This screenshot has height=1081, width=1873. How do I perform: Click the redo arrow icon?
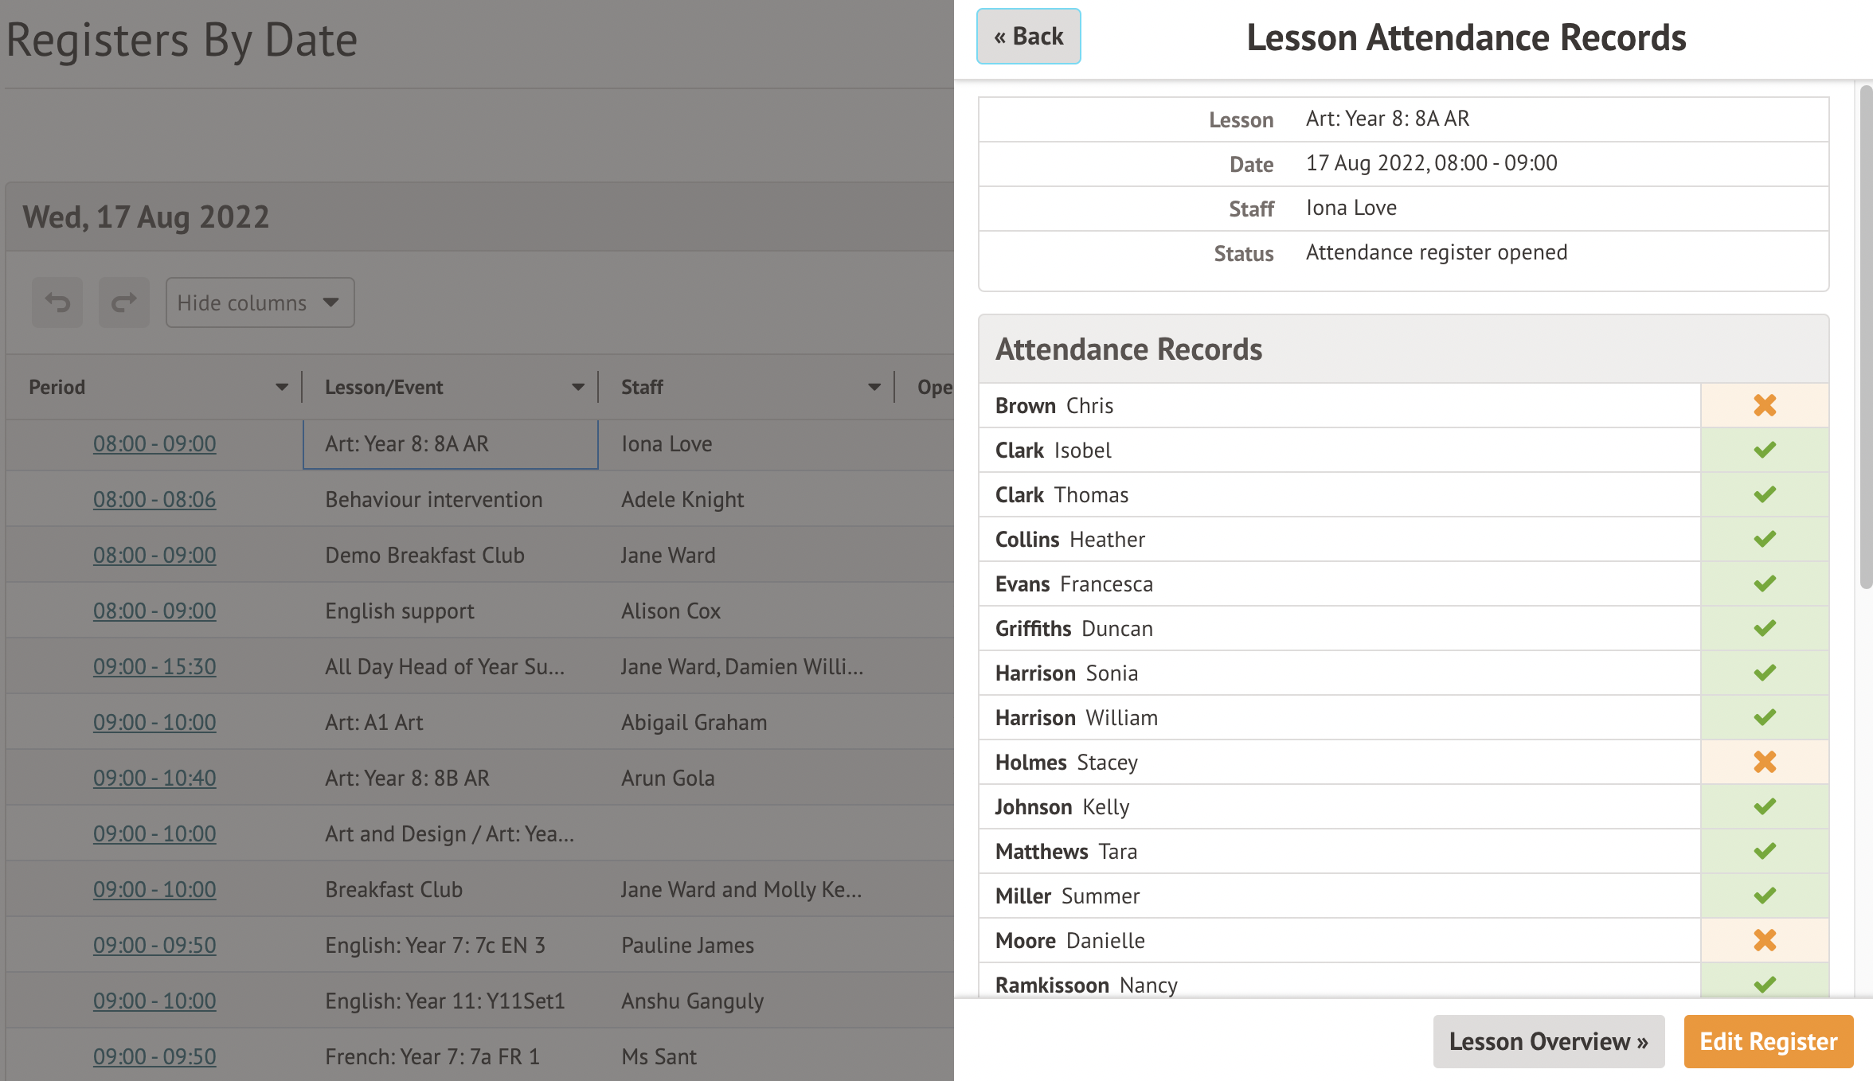123,302
